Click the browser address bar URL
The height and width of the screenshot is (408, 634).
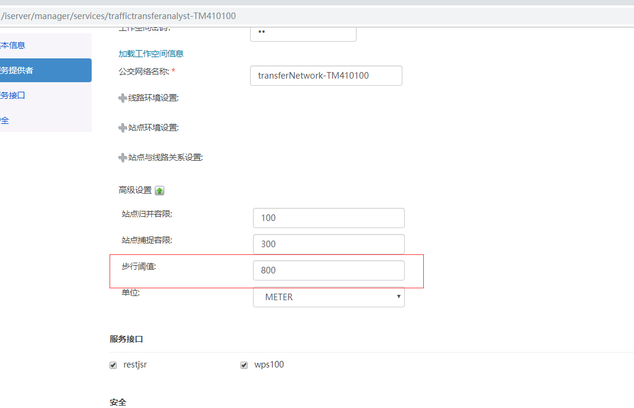[119, 16]
